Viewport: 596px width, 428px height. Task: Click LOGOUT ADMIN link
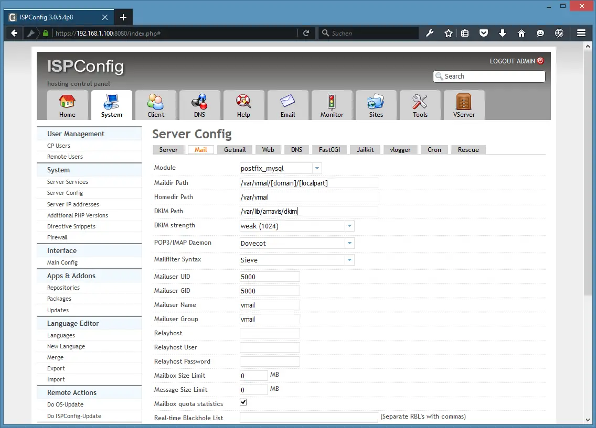(512, 61)
